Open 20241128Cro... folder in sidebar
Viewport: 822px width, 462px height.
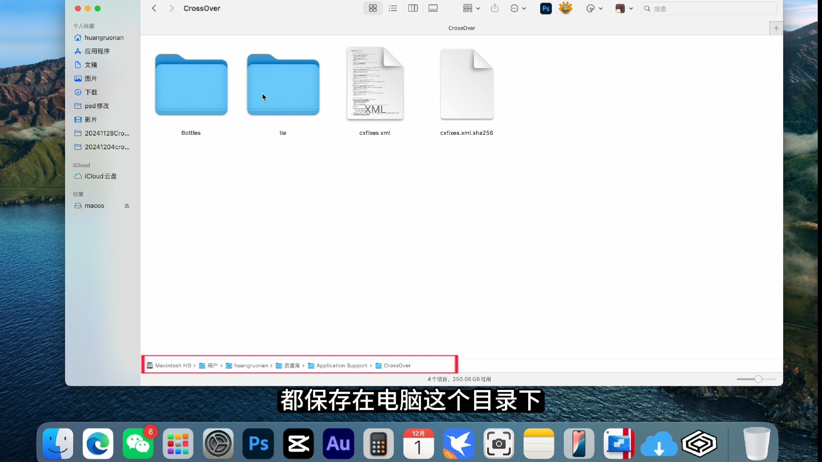coord(103,133)
